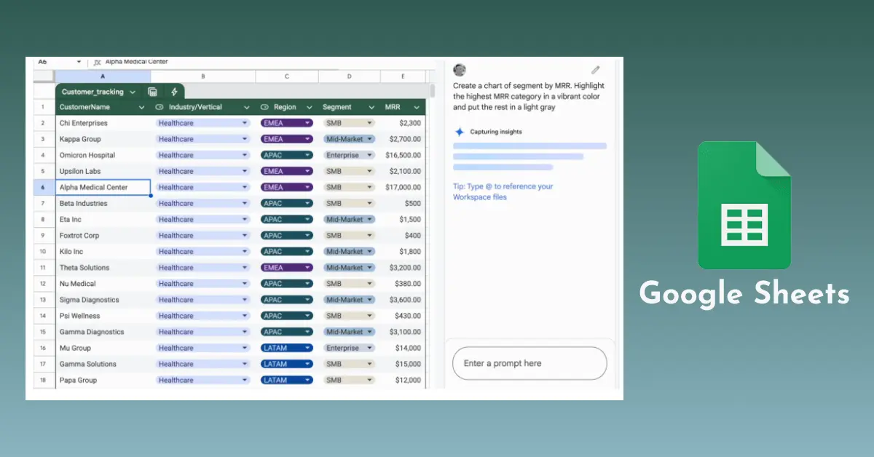Click the lightning bolt icon on the table tab

coord(174,92)
